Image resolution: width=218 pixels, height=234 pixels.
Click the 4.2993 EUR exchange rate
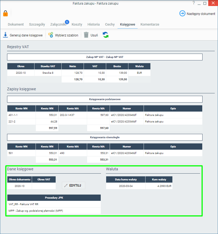click(x=159, y=186)
